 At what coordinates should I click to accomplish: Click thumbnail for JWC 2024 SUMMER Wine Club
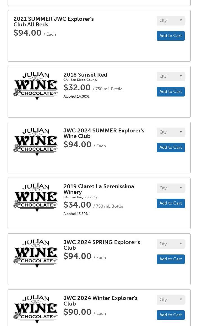[36, 142]
